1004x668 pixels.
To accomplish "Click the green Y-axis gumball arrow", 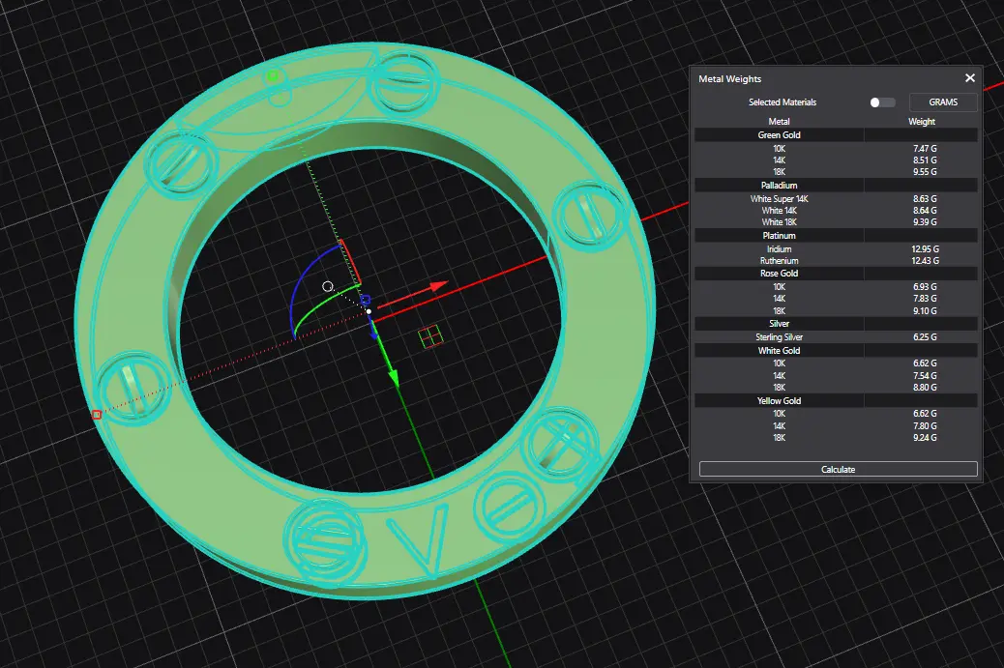I will [x=394, y=375].
